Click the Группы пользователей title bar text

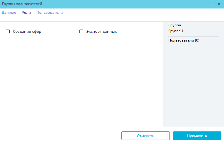tap(22, 4)
